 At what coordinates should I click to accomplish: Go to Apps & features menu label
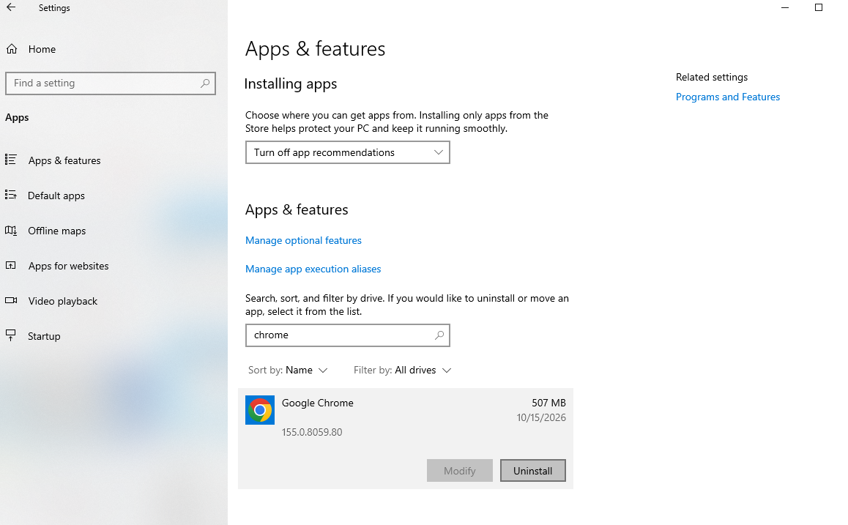click(64, 160)
